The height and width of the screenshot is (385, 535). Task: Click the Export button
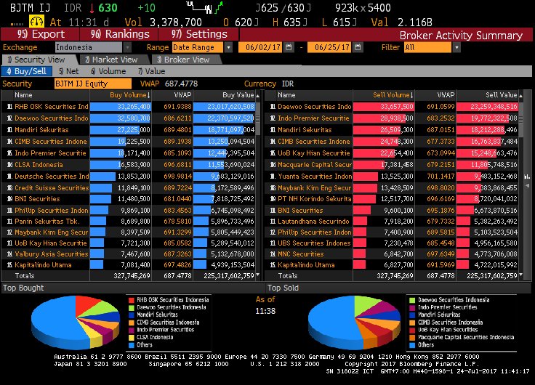[41, 34]
